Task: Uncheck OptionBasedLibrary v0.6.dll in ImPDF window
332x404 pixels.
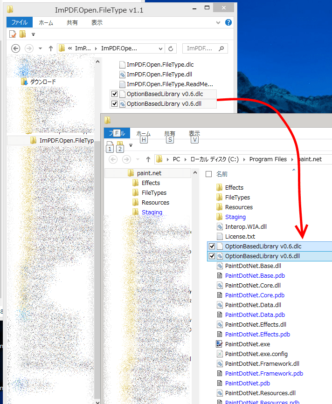Action: click(114, 104)
